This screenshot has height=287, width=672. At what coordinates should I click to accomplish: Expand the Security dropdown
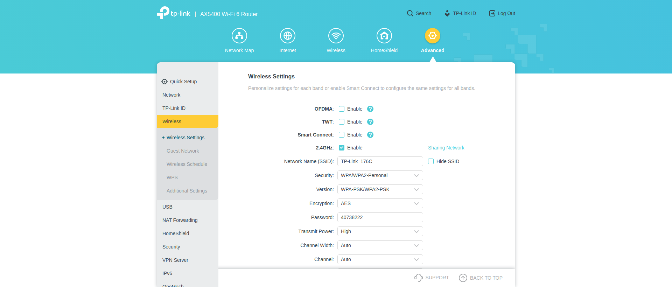tap(380, 175)
